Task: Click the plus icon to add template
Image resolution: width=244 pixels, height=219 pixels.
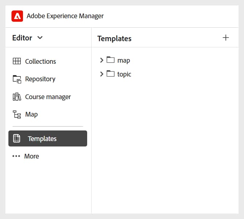Action: tap(226, 38)
